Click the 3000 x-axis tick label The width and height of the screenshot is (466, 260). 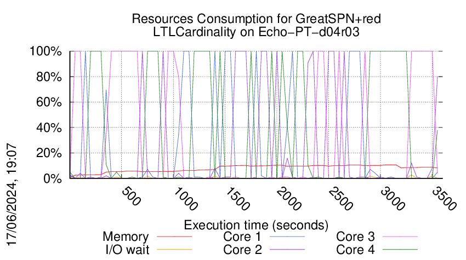pos(393,199)
